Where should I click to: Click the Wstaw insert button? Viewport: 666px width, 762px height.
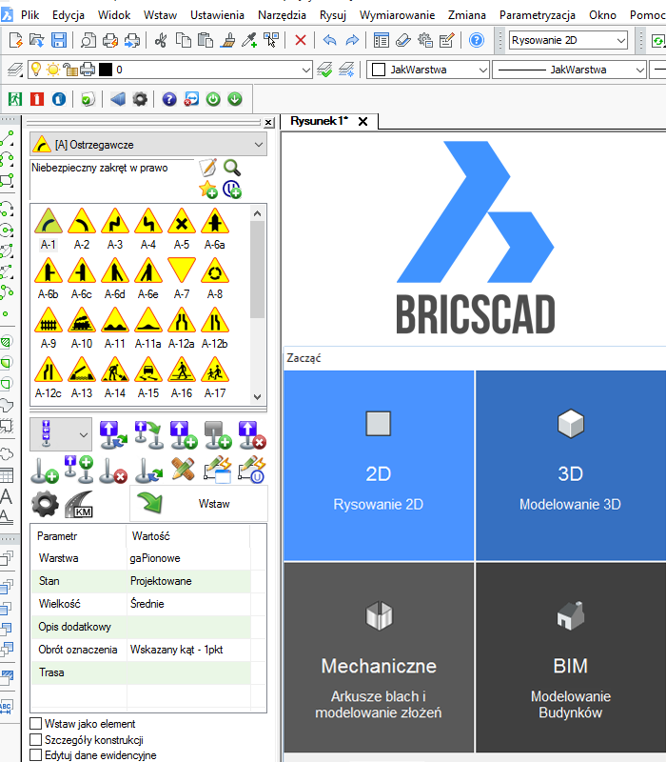[x=199, y=504]
